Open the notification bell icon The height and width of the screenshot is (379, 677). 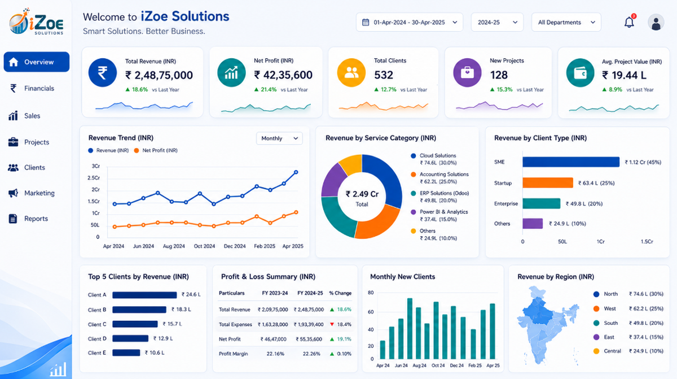pyautogui.click(x=629, y=23)
